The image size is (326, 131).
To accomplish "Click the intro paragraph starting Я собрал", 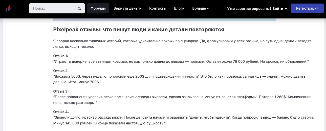I will 182,44.
